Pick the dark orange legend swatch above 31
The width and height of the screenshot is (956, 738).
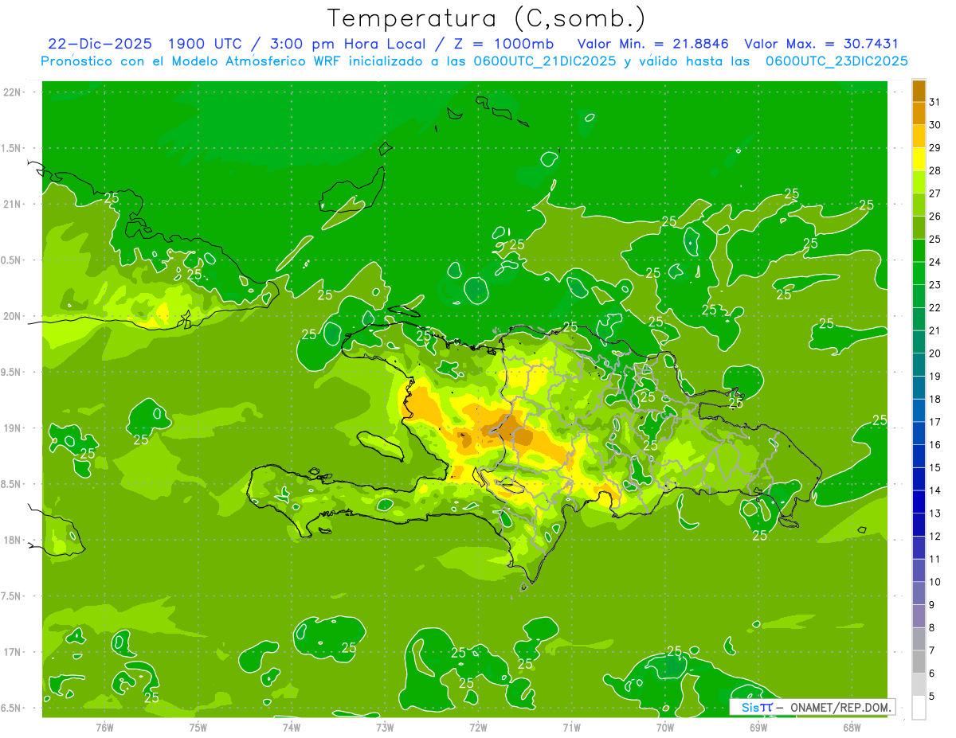(919, 91)
